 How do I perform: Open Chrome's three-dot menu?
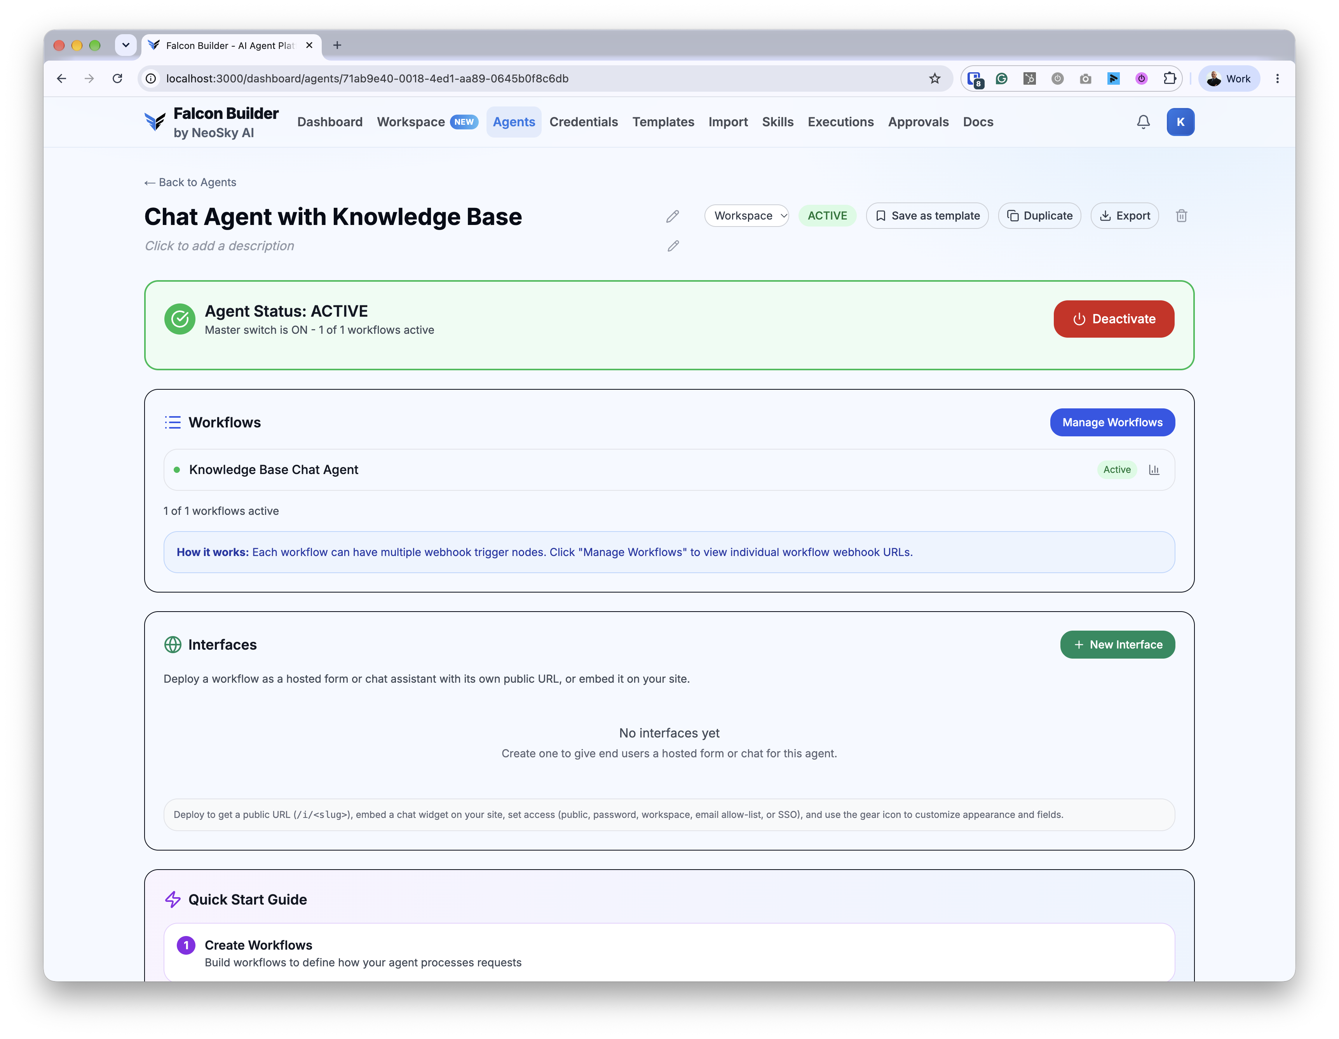point(1277,78)
